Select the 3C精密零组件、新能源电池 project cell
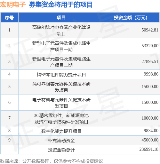Viewport: 160px width, 164px height. [61, 118]
